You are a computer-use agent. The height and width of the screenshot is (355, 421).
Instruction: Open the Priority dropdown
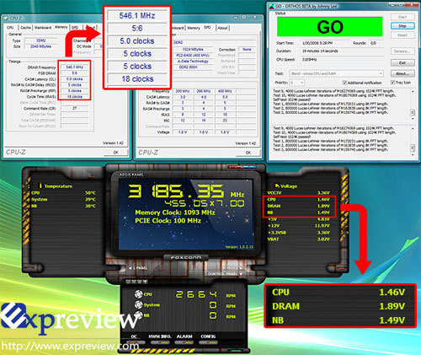pyautogui.click(x=297, y=83)
